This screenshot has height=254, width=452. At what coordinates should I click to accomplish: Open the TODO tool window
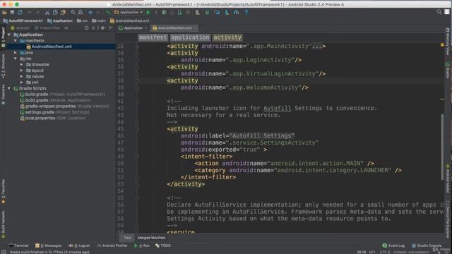click(x=163, y=246)
